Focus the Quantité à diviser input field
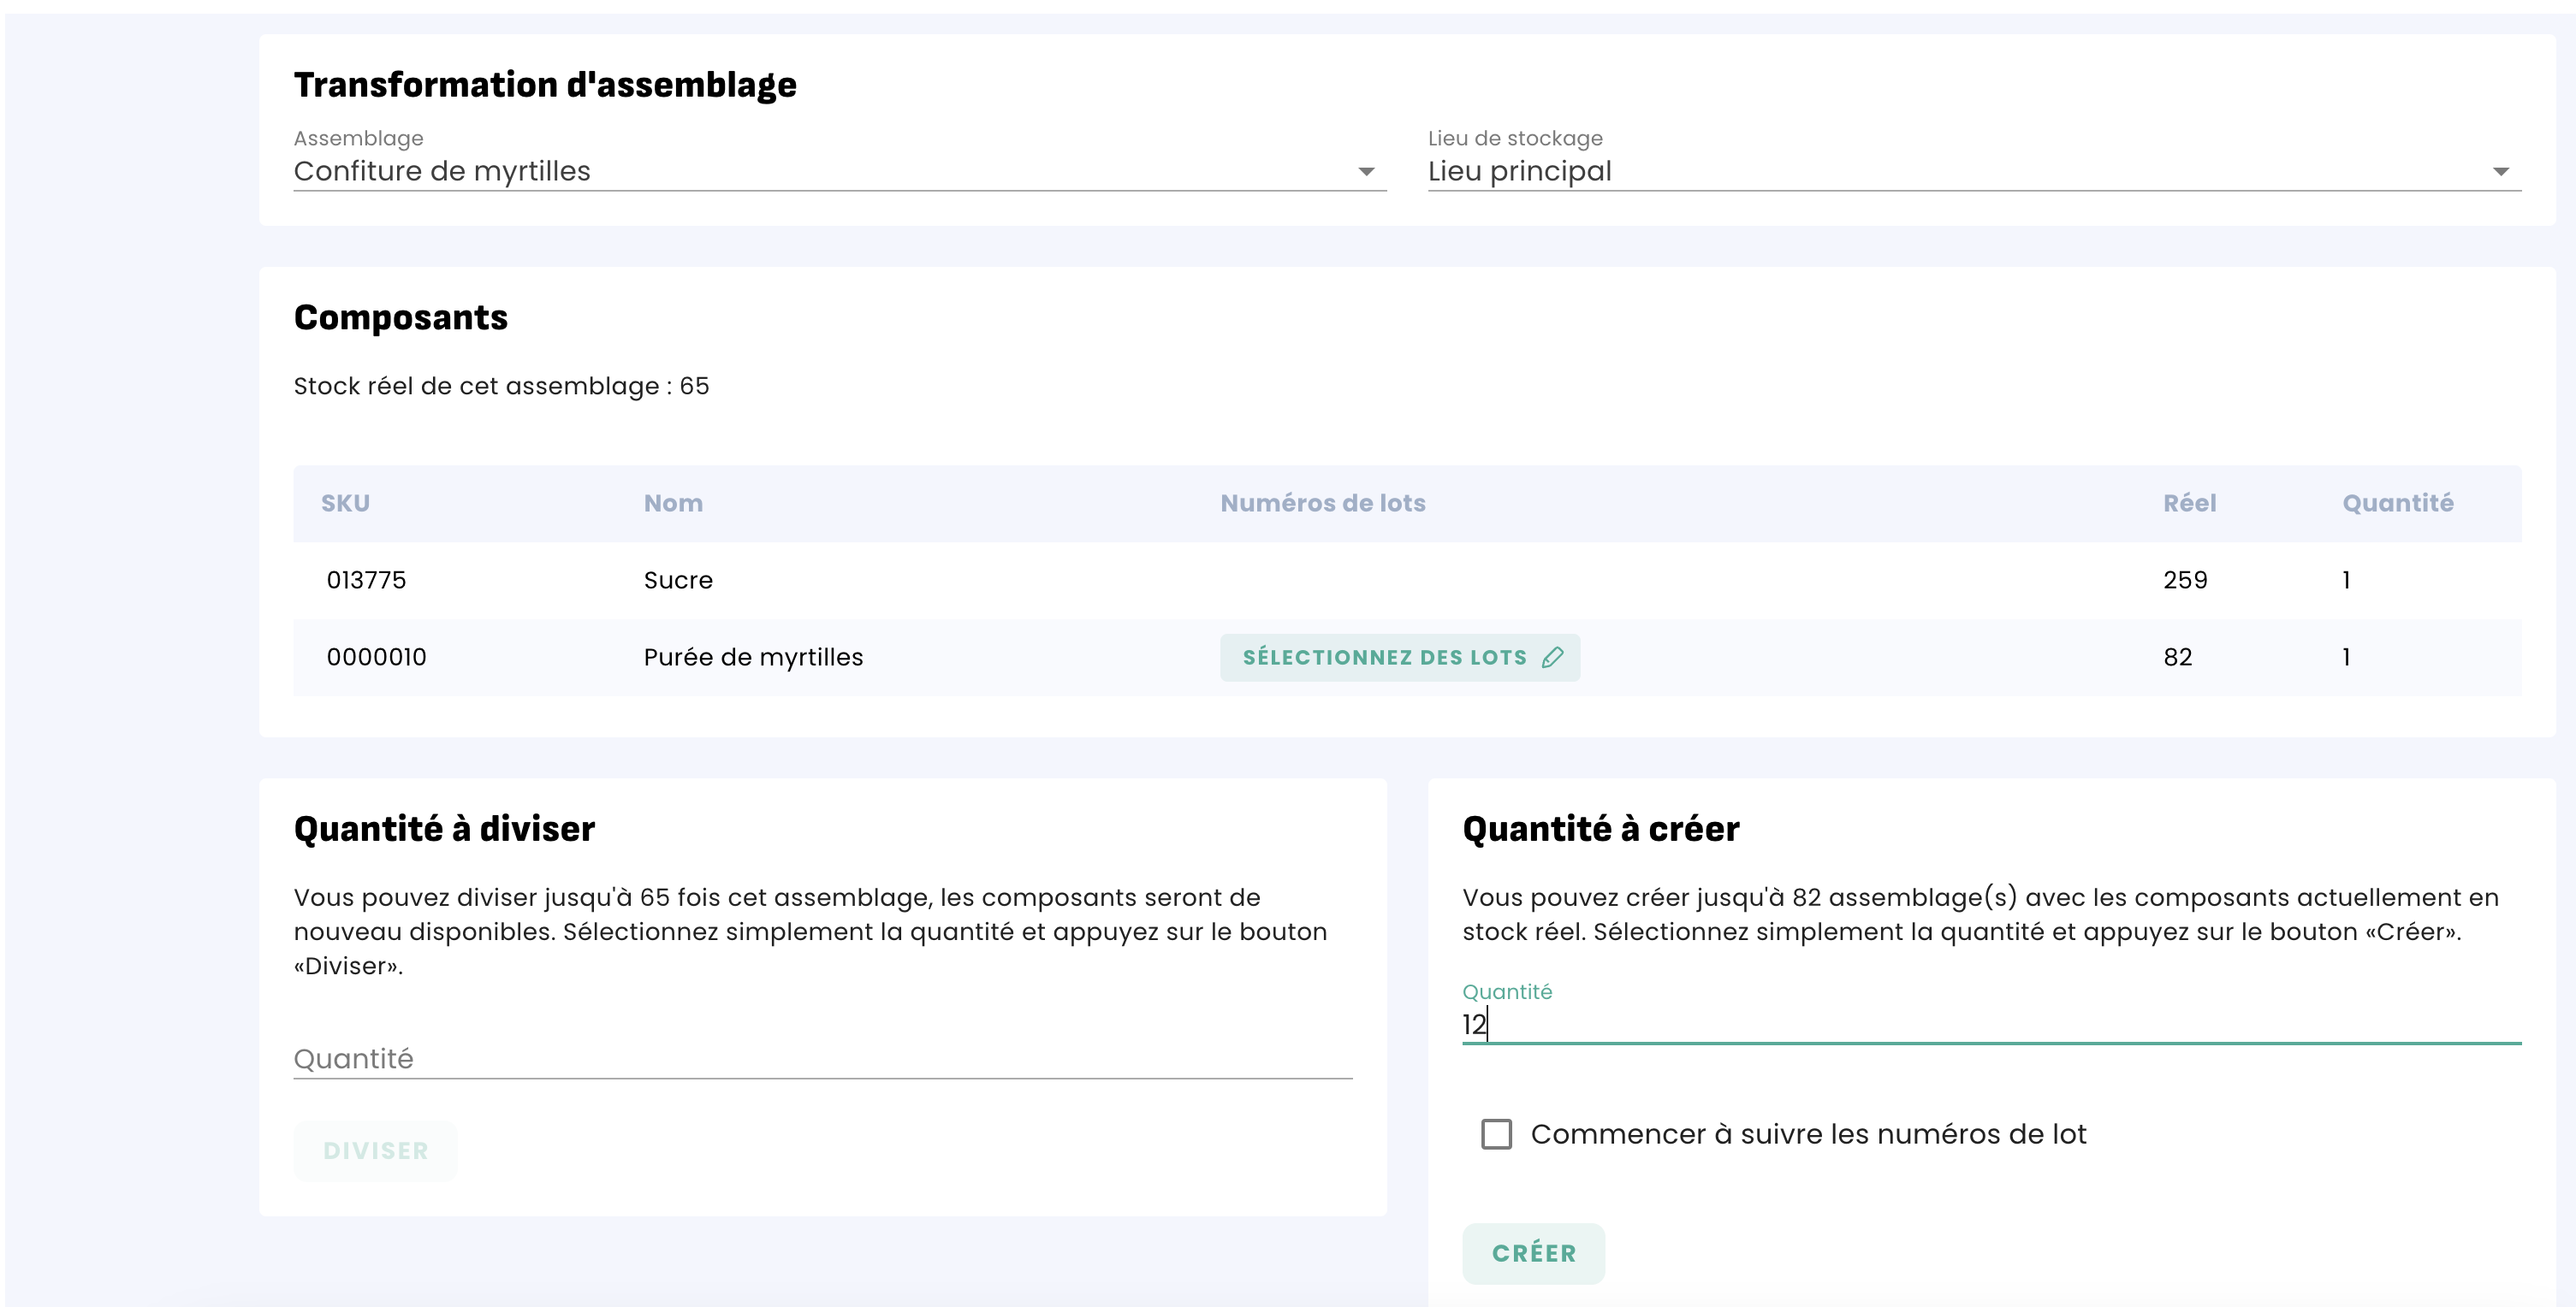Screen dimensions: 2576x1307 (822, 1058)
